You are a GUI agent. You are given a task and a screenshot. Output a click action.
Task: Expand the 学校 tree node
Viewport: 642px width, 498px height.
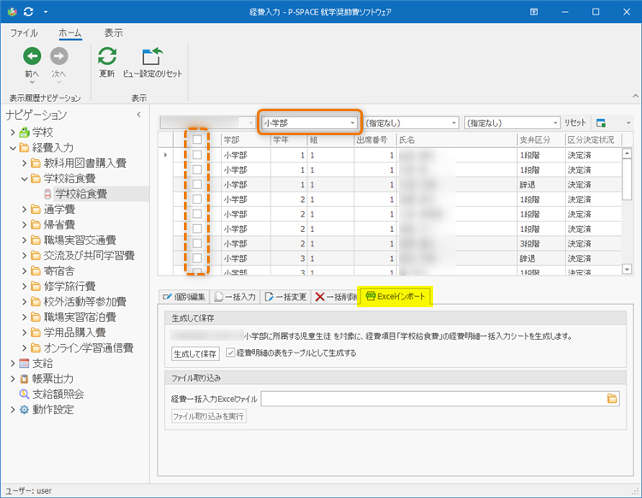pos(13,132)
